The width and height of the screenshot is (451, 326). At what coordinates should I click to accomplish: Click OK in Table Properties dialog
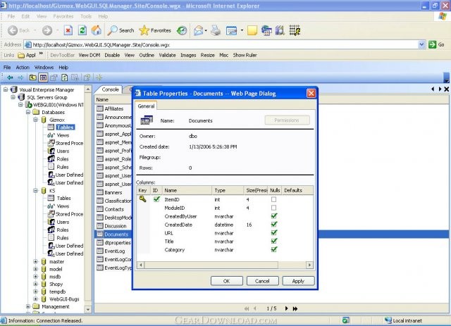[x=227, y=281]
